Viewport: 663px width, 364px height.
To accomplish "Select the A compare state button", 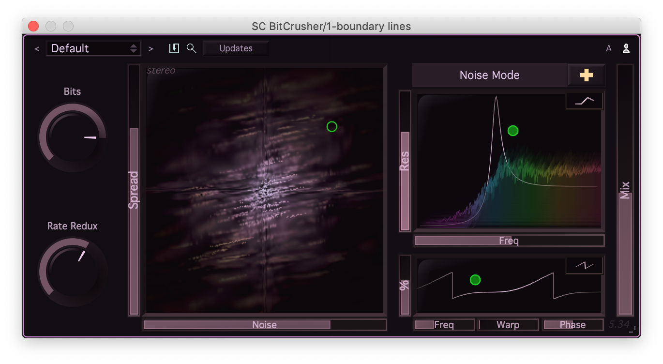I will (609, 48).
